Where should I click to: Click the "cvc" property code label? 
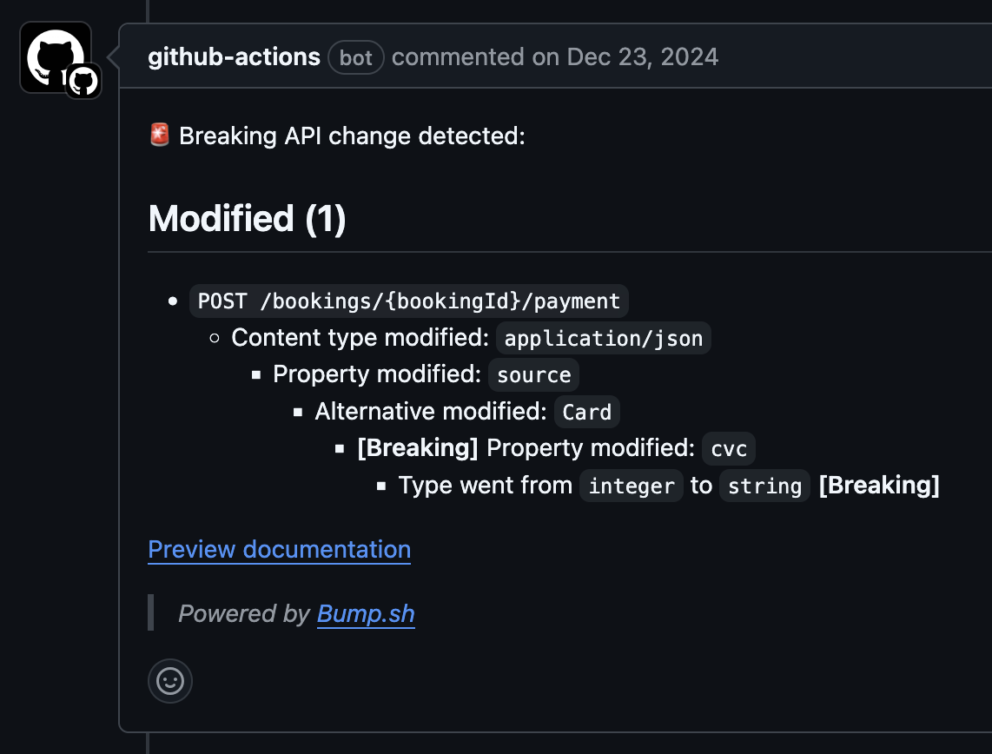tap(728, 448)
